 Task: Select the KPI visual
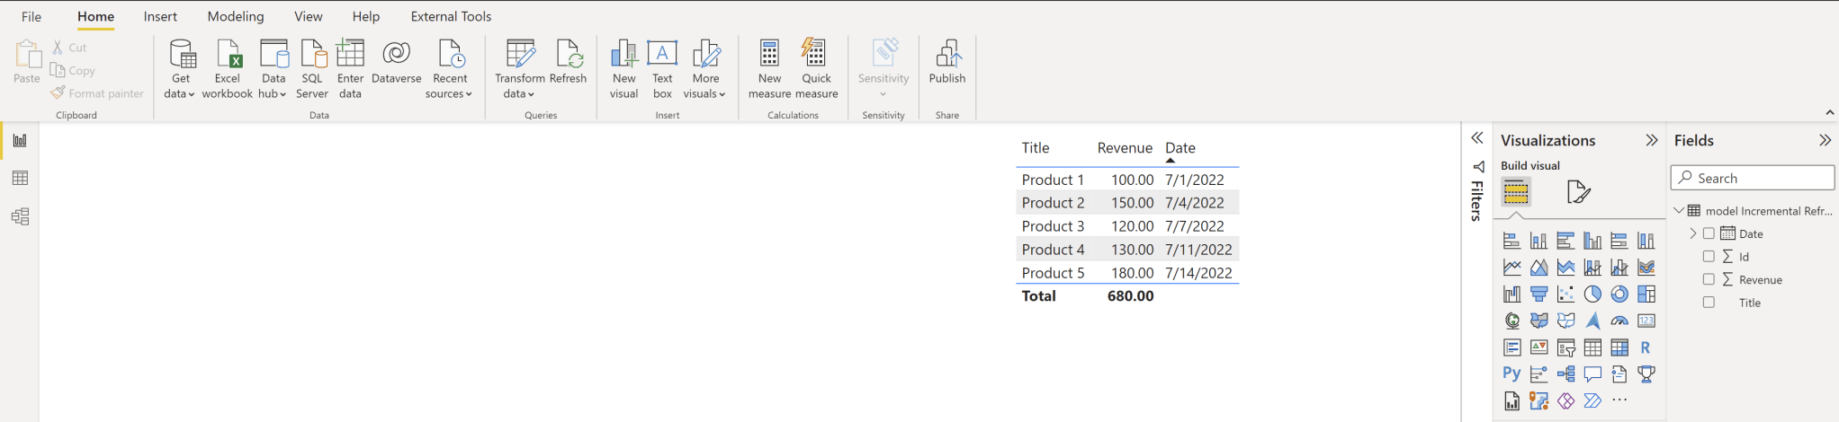(1538, 347)
